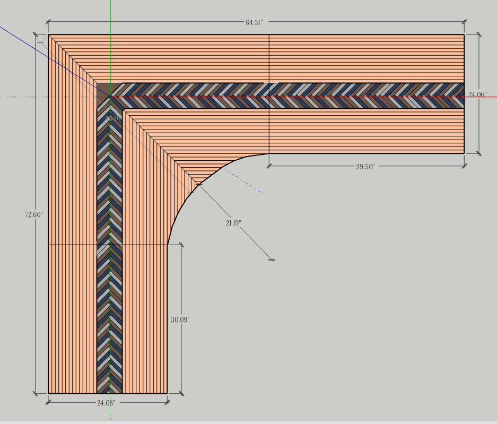Select the 24.06" dimension at the bottom
The height and width of the screenshot is (424, 497).
(106, 403)
